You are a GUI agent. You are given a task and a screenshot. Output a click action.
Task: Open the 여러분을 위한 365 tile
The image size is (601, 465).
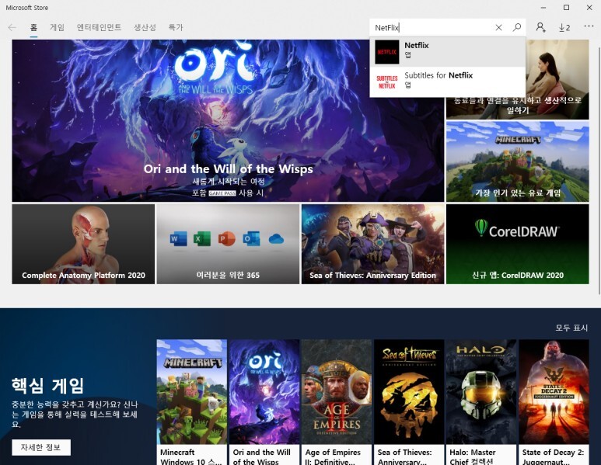(x=228, y=244)
